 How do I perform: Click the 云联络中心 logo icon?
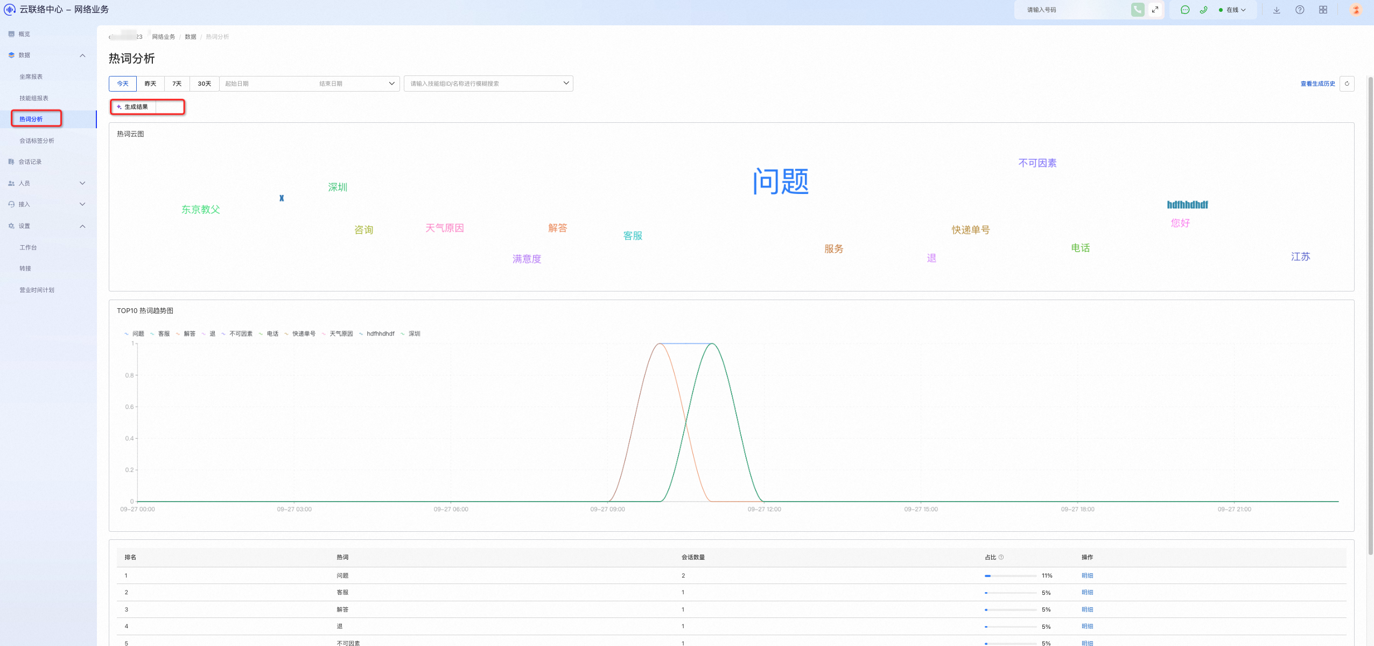pyautogui.click(x=9, y=9)
